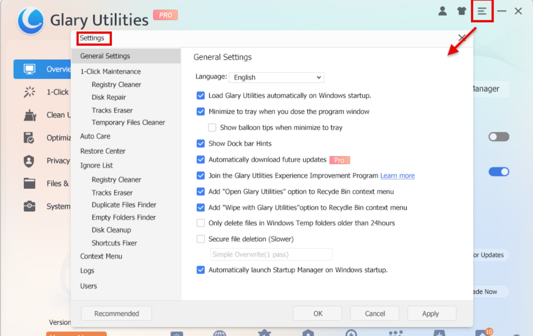
Task: Toggle Join Experience Improvement Program checkbox
Action: [201, 175]
